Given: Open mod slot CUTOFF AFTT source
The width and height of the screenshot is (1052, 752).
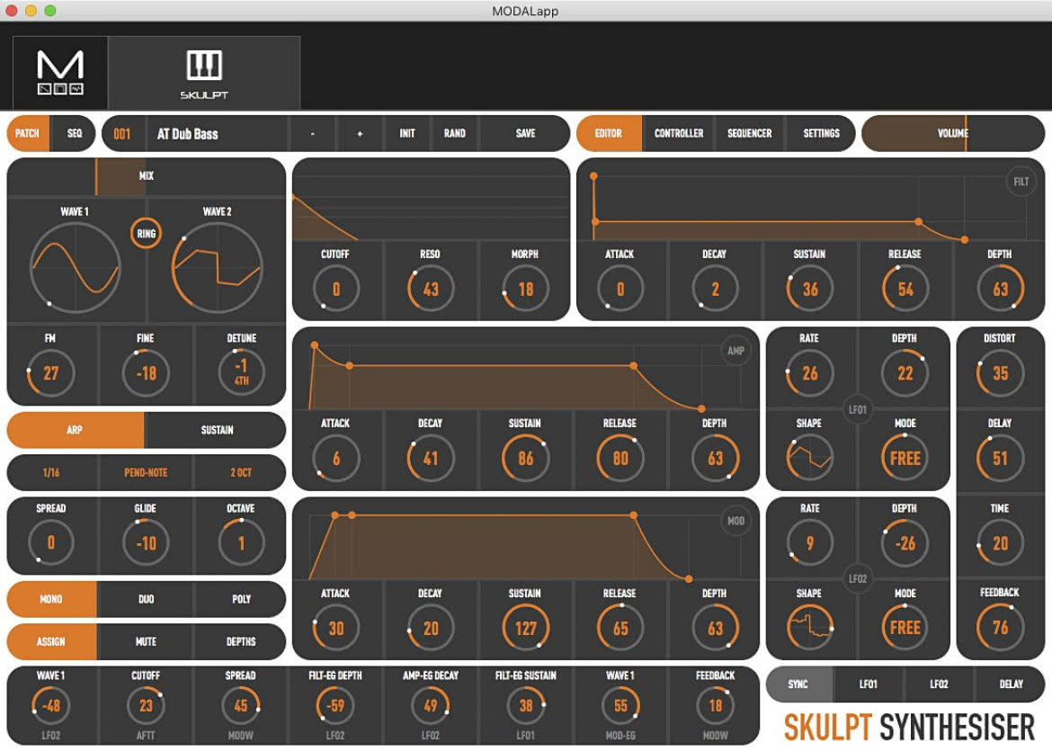Looking at the screenshot, I should [x=146, y=736].
